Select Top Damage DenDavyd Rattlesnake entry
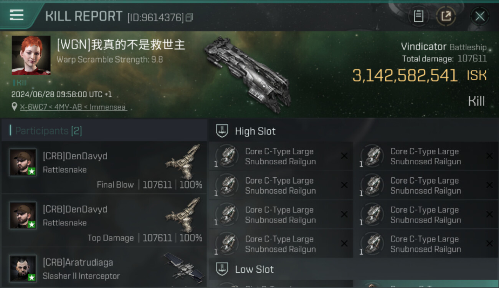 tap(104, 220)
